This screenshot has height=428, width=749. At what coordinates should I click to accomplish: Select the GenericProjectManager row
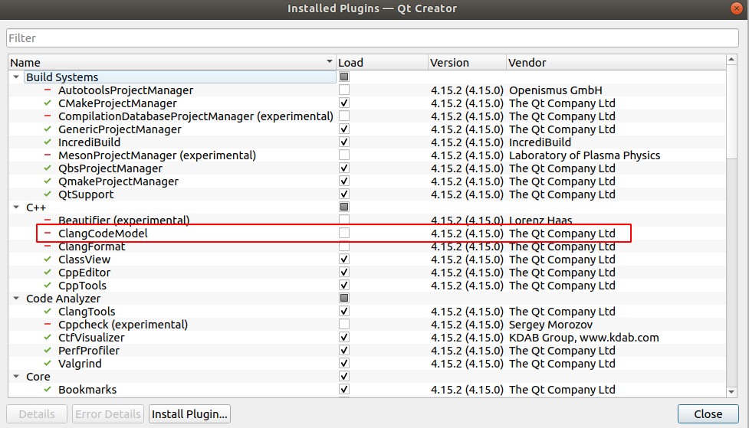point(367,129)
